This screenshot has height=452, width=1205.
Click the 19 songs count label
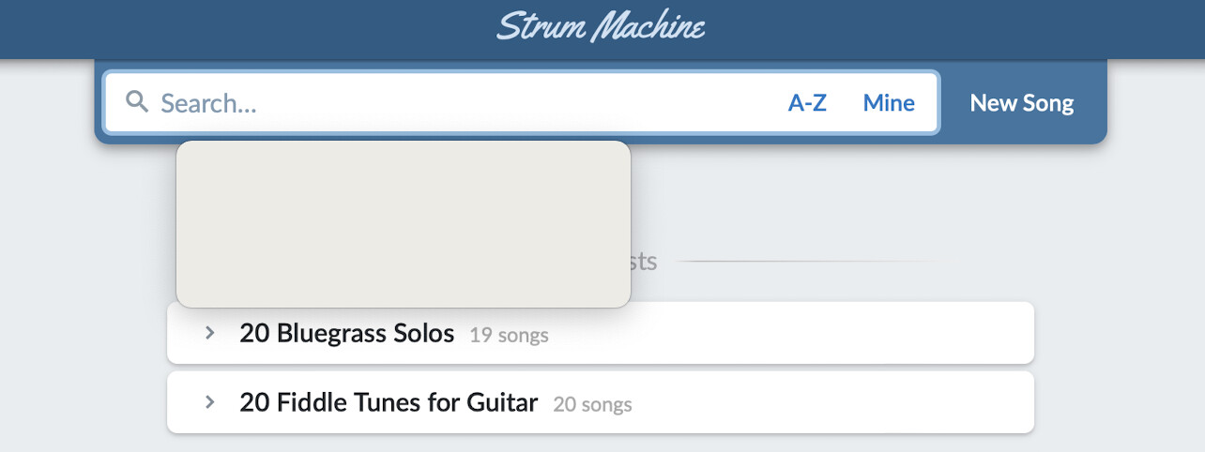click(x=509, y=335)
